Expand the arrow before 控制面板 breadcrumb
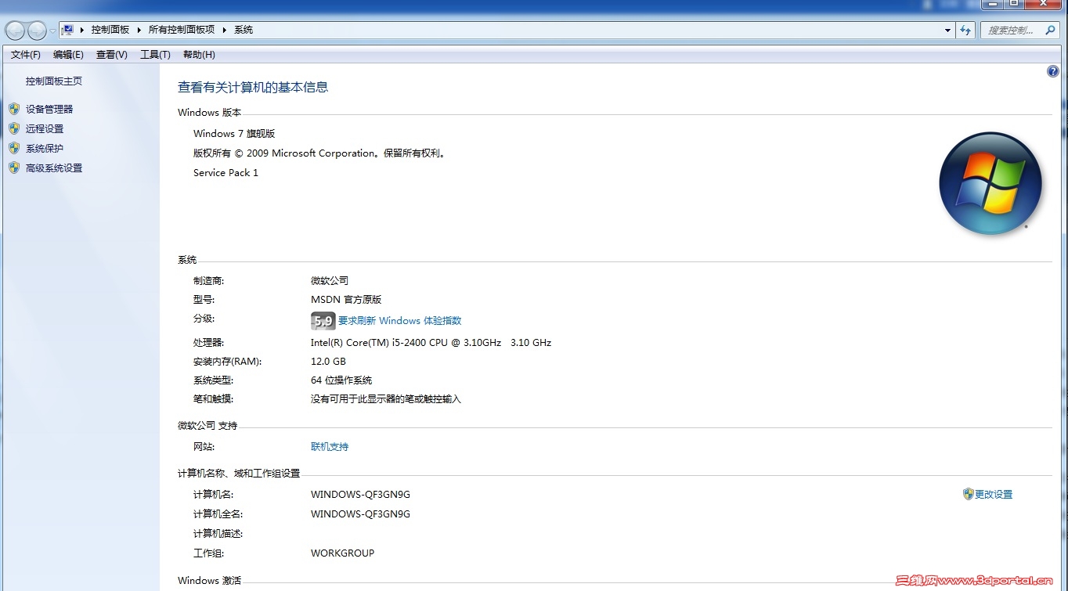 (x=82, y=30)
